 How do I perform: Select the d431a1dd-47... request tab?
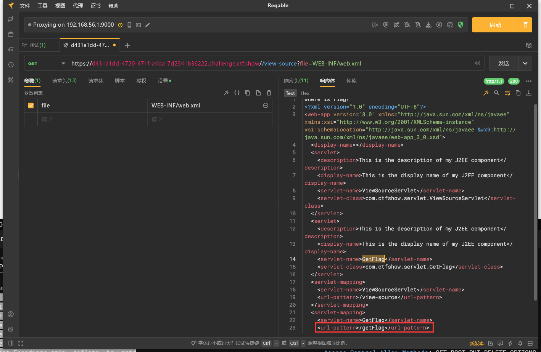[x=90, y=45]
